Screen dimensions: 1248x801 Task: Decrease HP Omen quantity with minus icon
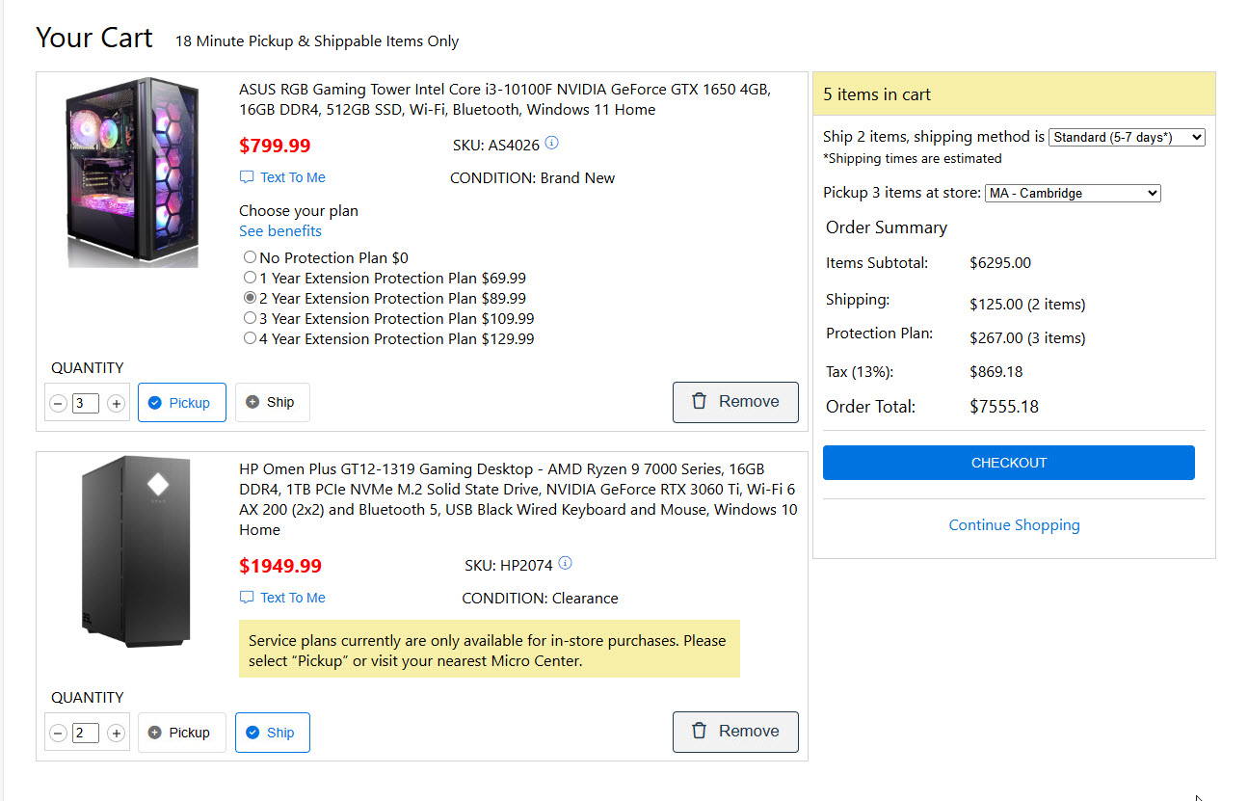[58, 734]
